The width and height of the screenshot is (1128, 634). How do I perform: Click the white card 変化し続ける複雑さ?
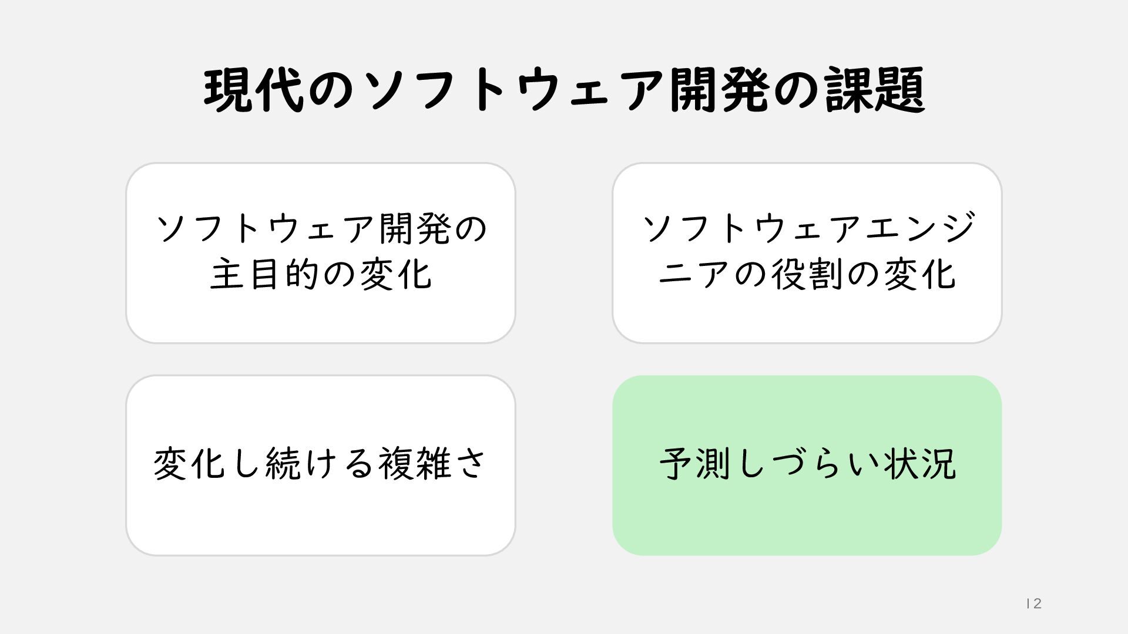(321, 517)
